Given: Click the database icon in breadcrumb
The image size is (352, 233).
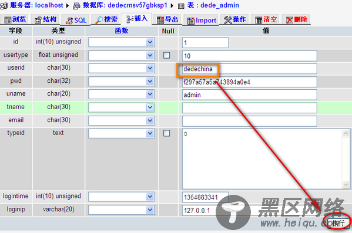Looking at the screenshot, I should tap(76, 6).
